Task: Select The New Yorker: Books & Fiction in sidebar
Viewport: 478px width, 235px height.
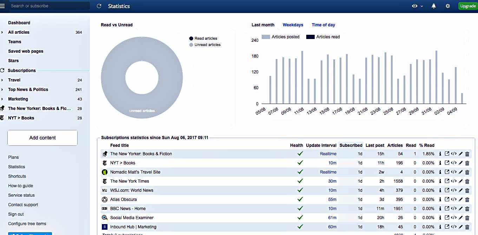Action: click(39, 109)
